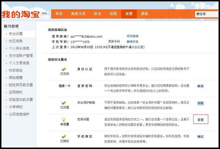This screenshot has height=149, width=220.
Task: Click the 更换号码 link
Action: 114,42
